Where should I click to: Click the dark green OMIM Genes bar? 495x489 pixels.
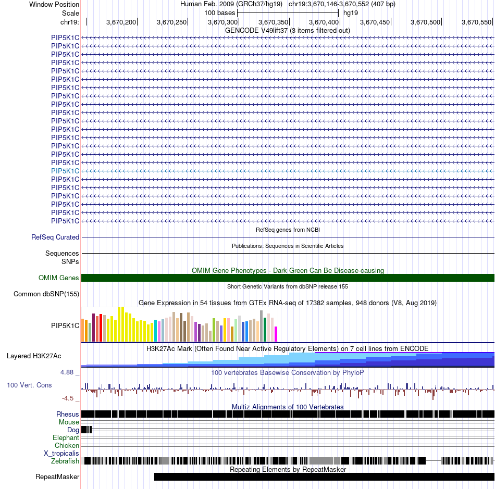click(288, 278)
